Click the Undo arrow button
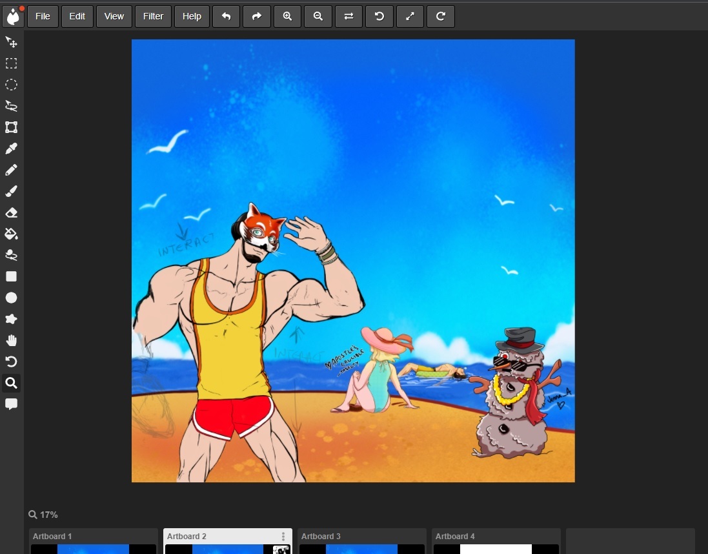This screenshot has width=708, height=554. click(x=226, y=17)
